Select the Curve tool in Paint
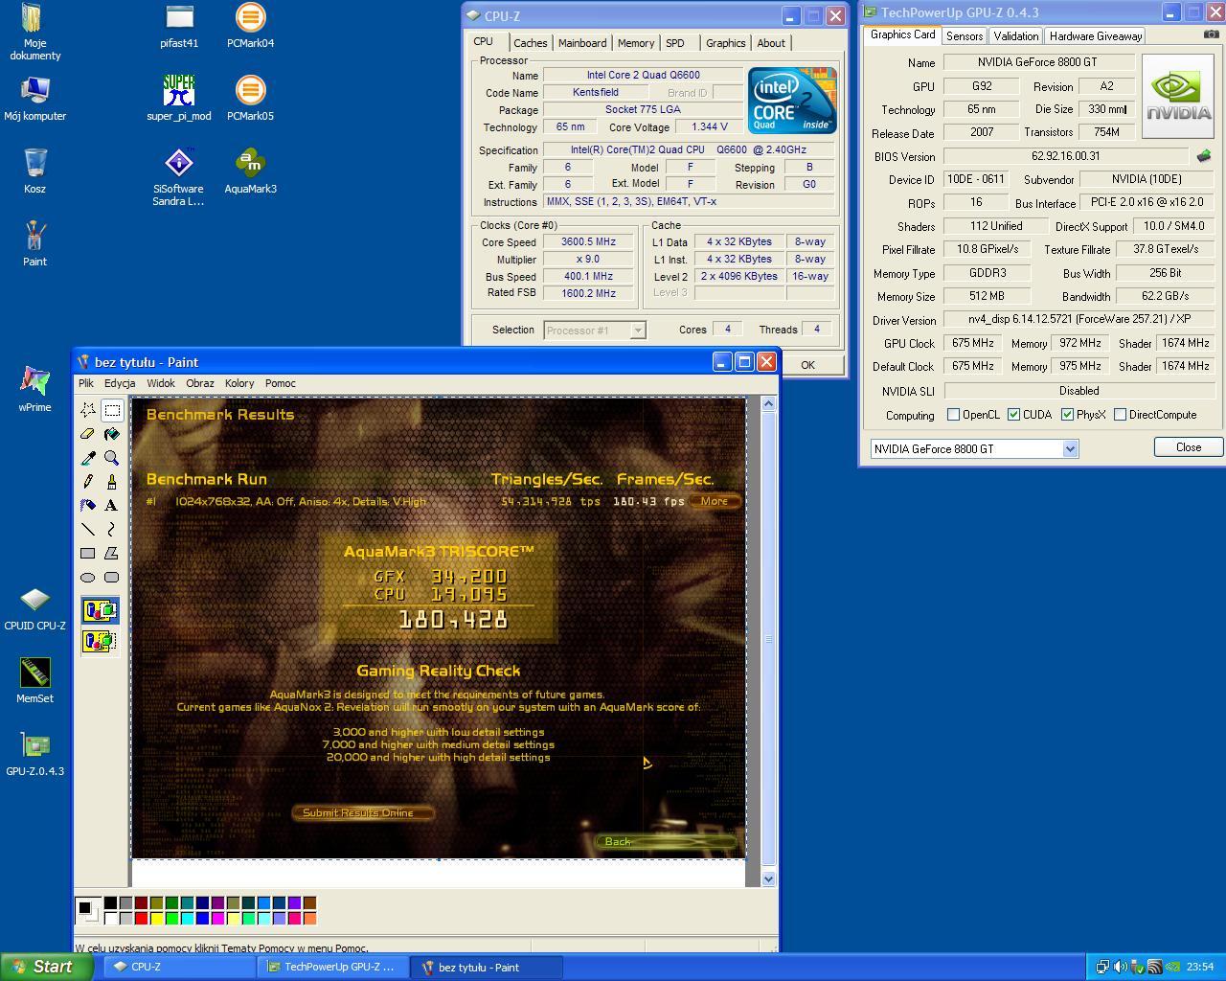This screenshot has width=1226, height=981. pyautogui.click(x=112, y=529)
